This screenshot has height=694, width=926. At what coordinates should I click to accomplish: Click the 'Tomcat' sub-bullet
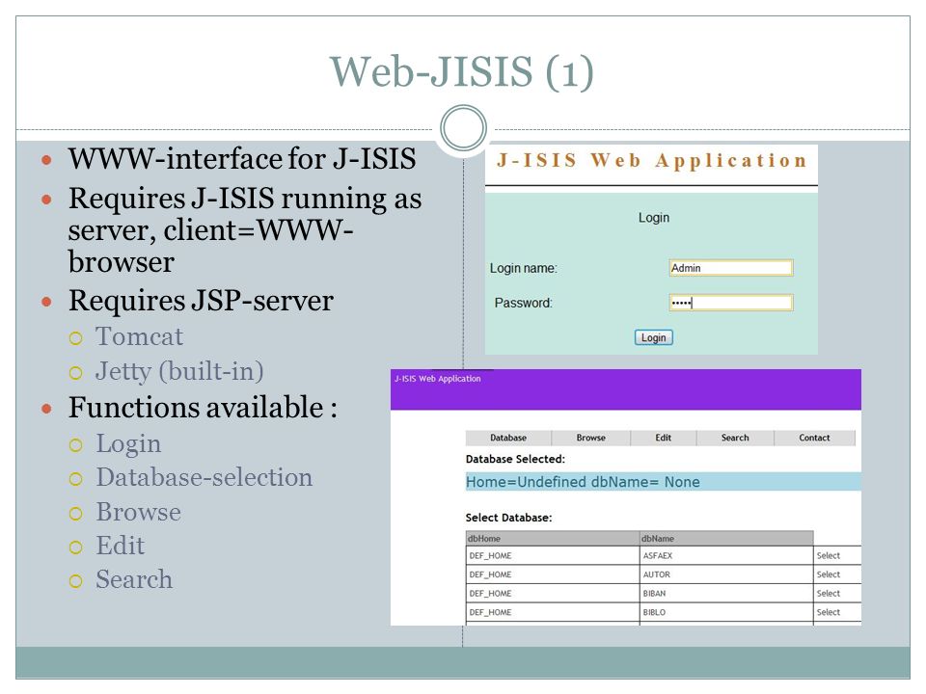[x=139, y=337]
